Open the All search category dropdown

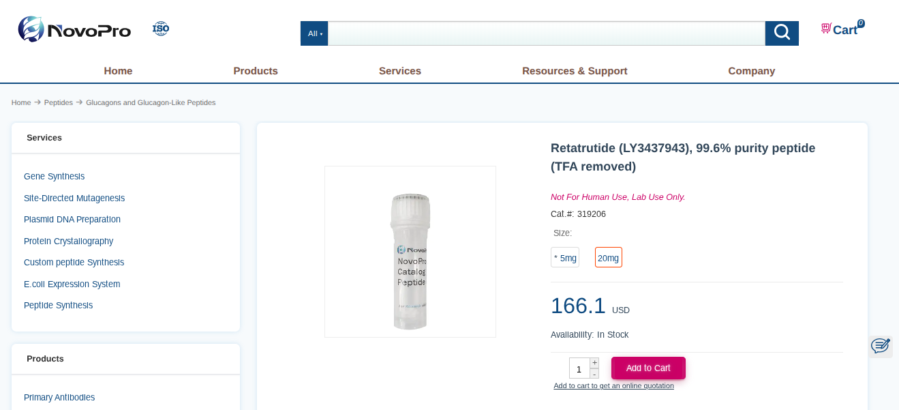pyautogui.click(x=314, y=33)
